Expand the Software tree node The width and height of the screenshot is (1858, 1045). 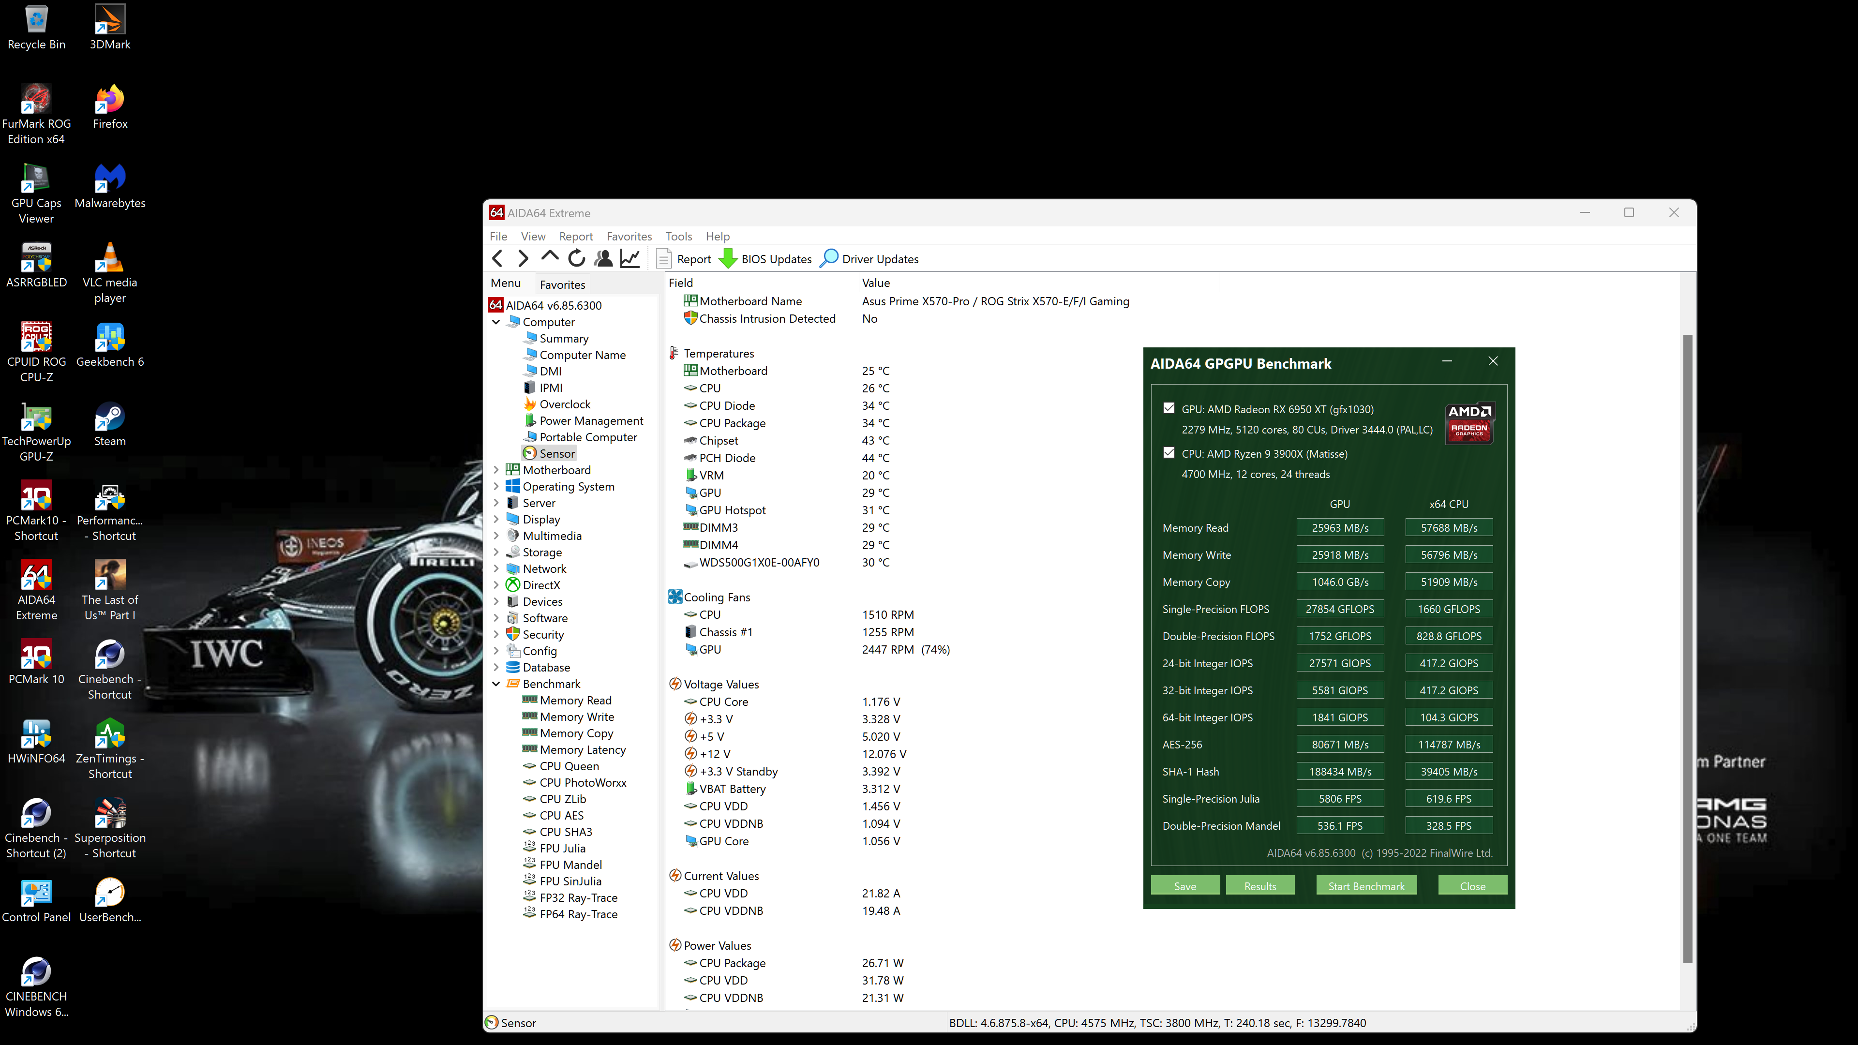tap(496, 618)
